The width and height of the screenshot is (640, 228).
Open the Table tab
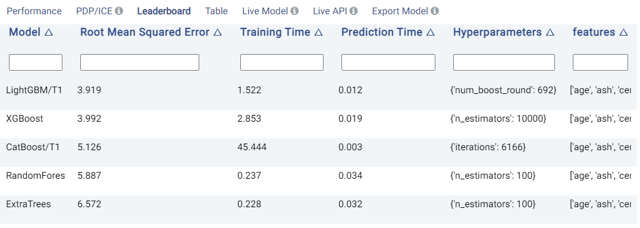pyautogui.click(x=217, y=11)
